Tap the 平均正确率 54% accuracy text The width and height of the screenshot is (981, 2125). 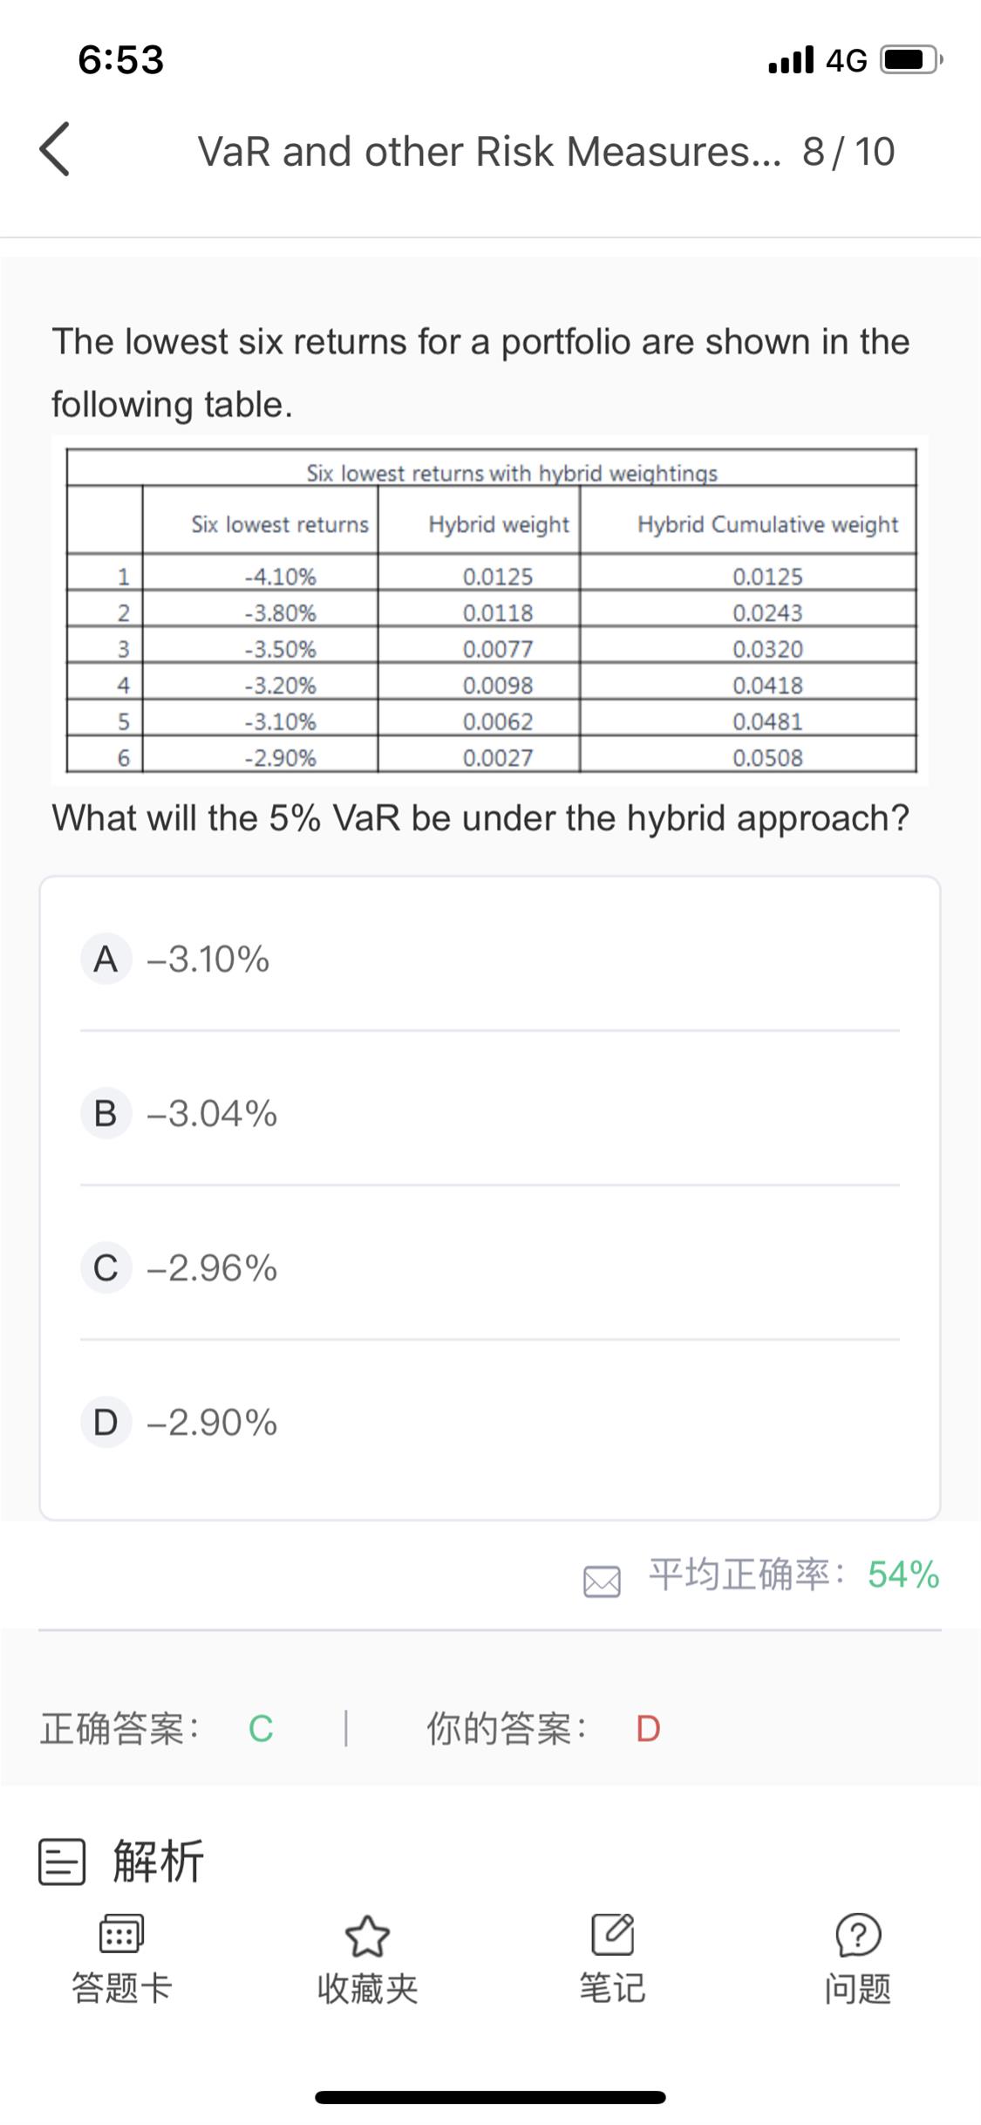[x=794, y=1575]
